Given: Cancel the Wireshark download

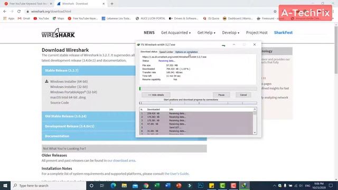Looking at the screenshot, I should click(x=243, y=95).
